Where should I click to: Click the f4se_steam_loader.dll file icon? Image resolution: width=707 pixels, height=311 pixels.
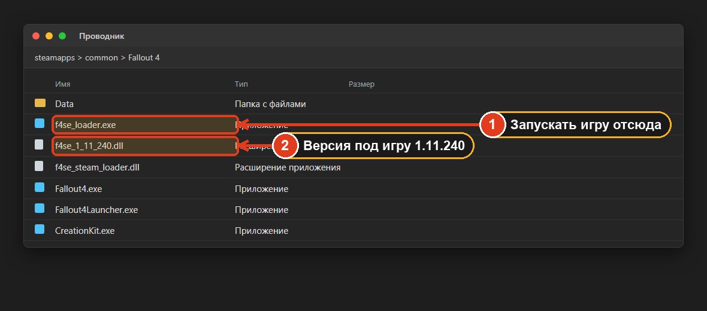40,166
